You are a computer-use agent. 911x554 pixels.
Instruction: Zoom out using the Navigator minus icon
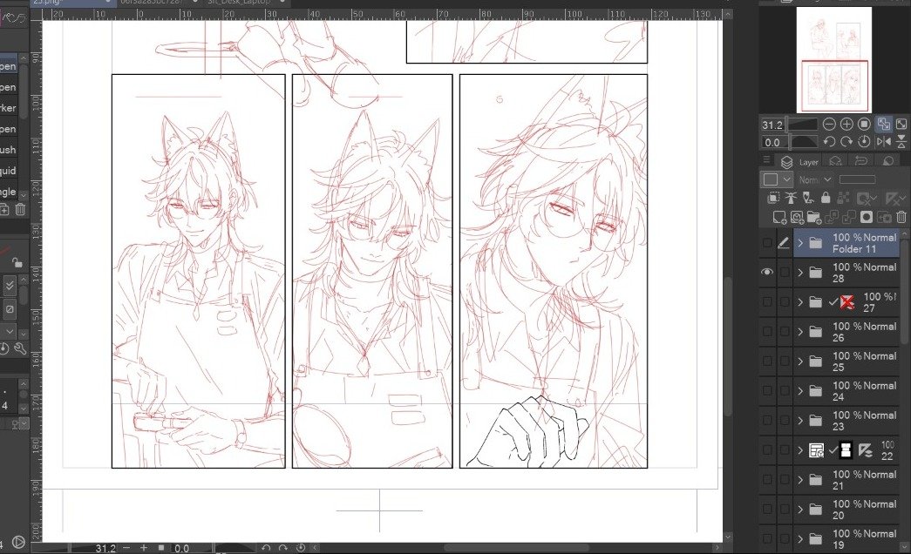pos(829,125)
